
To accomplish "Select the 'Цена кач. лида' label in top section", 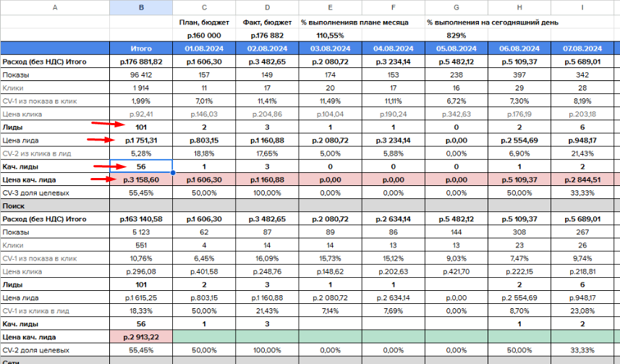I will tap(29, 179).
